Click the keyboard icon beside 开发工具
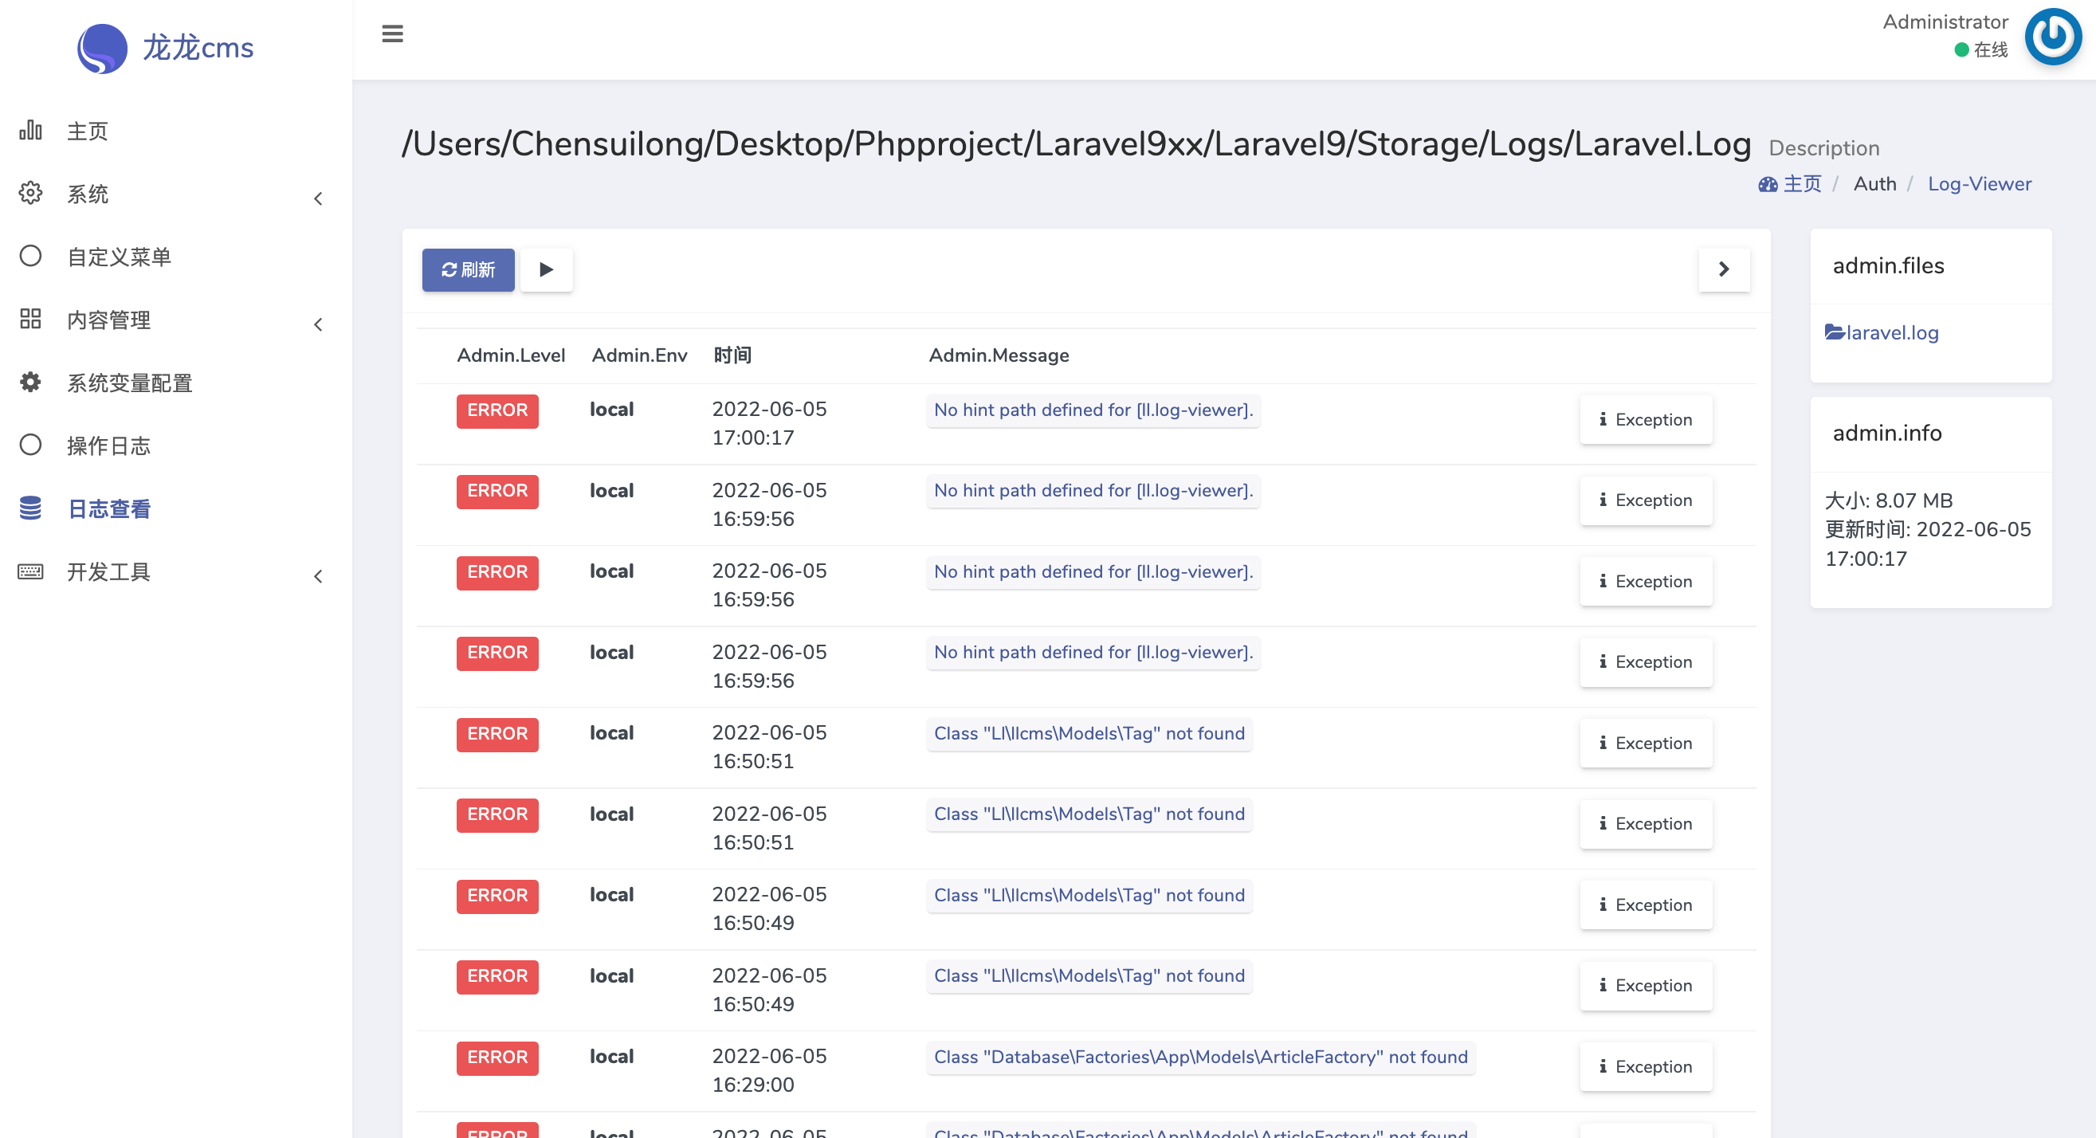The width and height of the screenshot is (2096, 1138). click(30, 572)
